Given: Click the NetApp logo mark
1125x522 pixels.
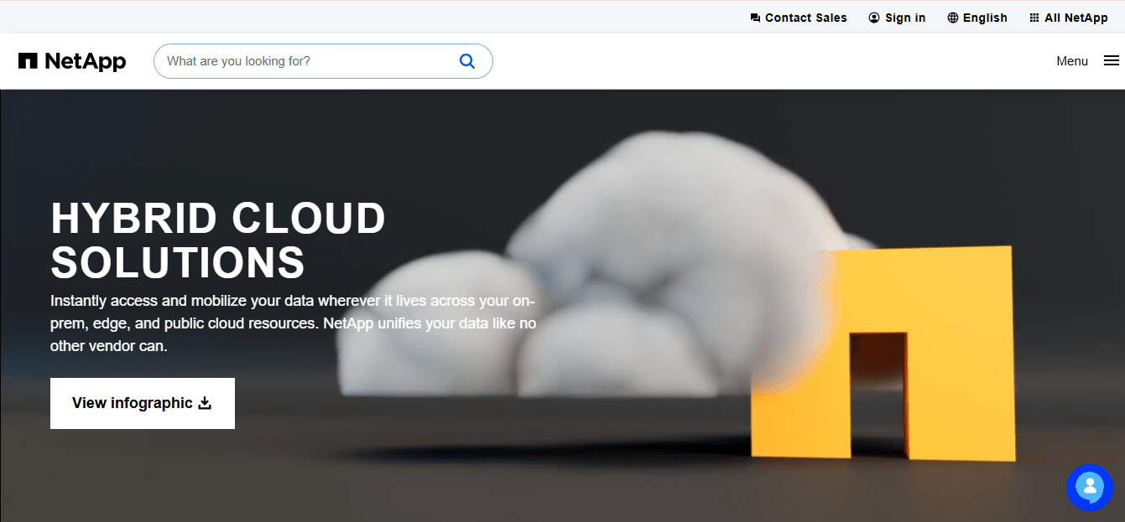Looking at the screenshot, I should pos(28,61).
